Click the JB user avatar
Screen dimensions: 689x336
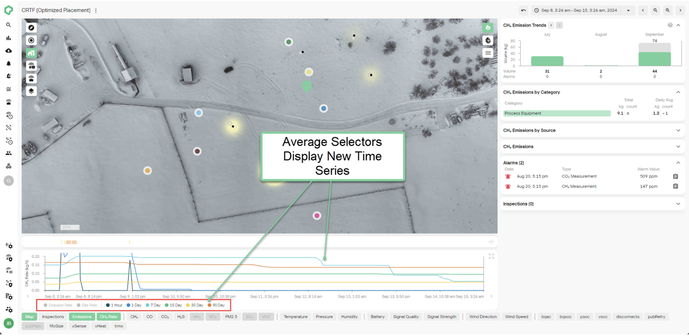8,323
